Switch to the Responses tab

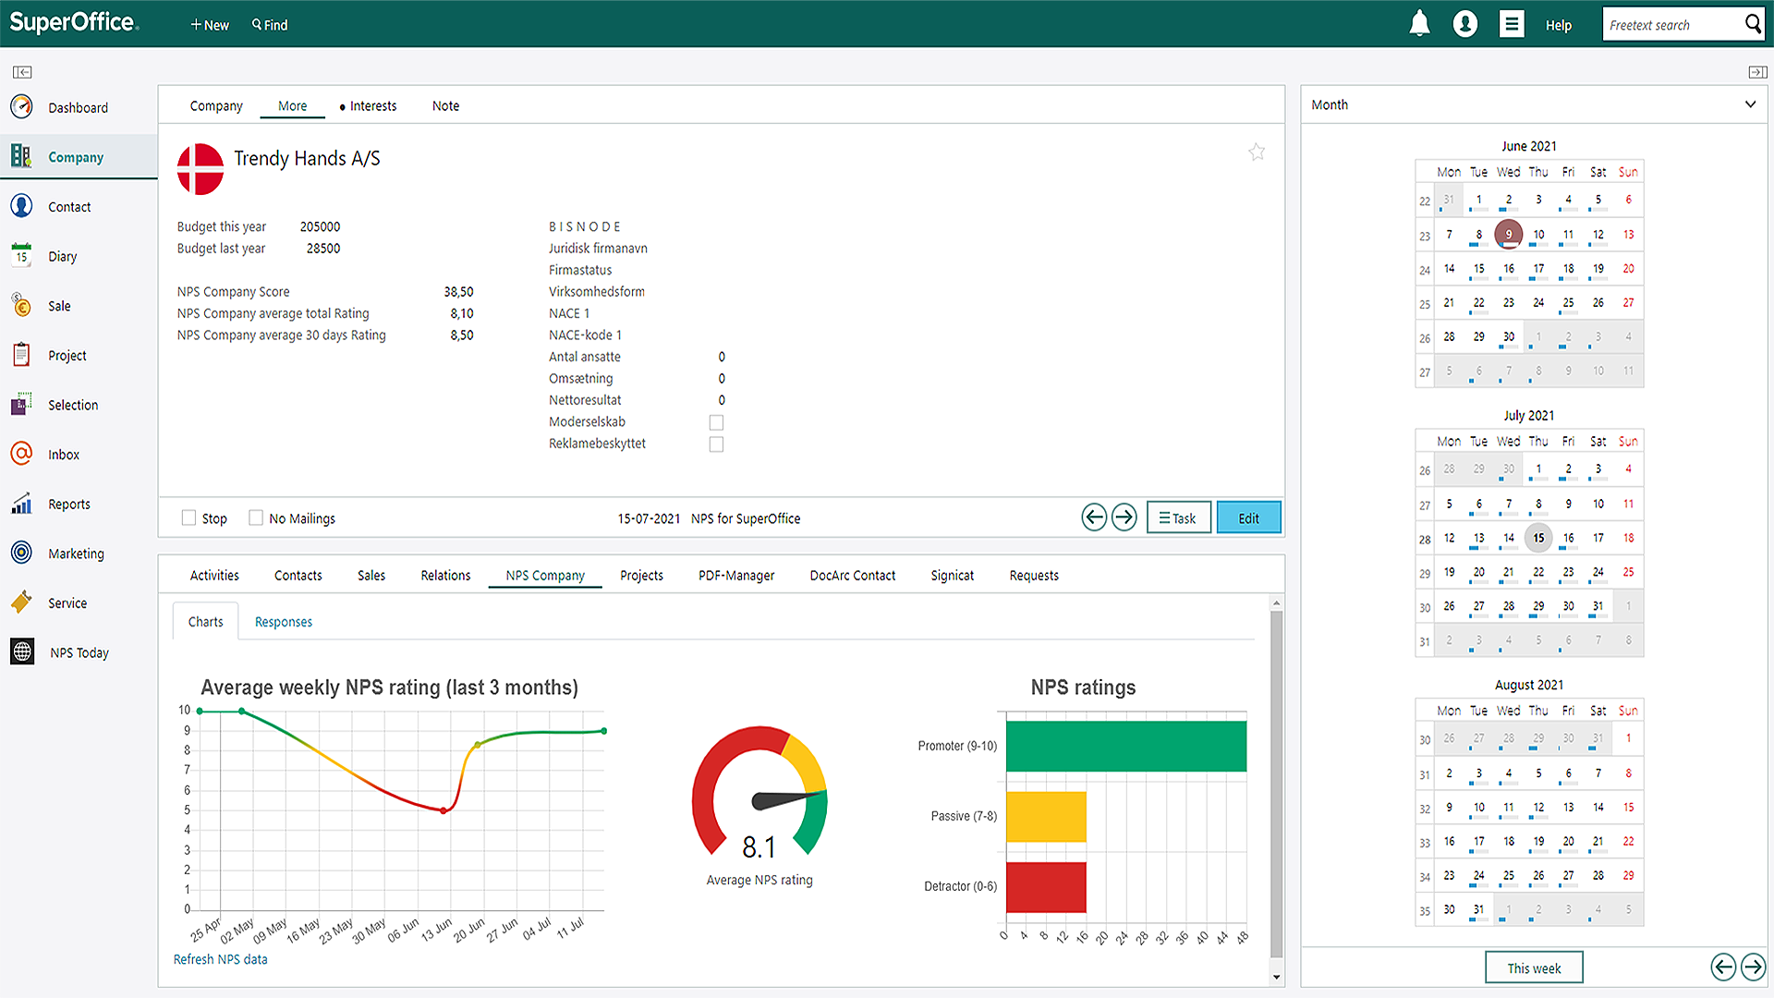tap(283, 622)
